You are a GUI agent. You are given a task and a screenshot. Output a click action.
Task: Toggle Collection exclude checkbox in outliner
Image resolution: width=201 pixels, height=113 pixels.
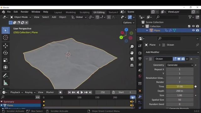[x=189, y=26]
